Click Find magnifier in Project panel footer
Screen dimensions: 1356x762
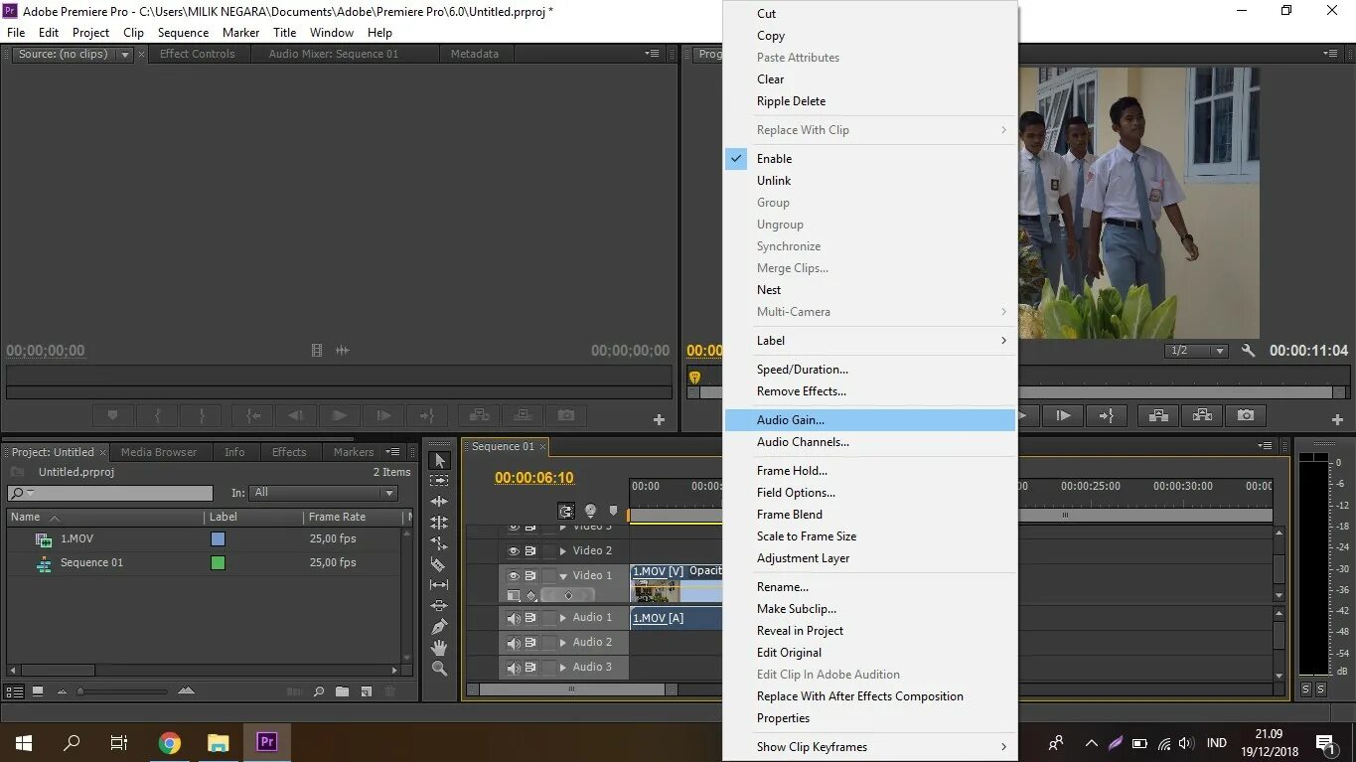pos(319,691)
